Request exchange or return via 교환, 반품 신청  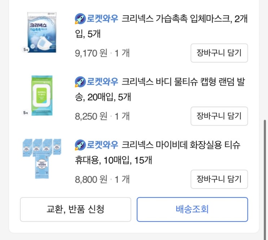75,209
